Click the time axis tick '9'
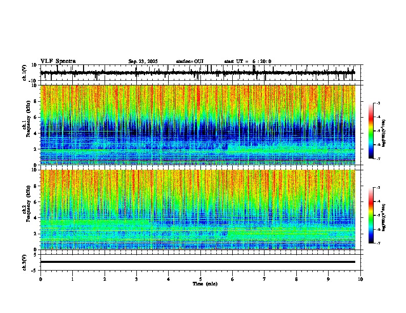Viewport: 406px width, 313px height. [328, 279]
